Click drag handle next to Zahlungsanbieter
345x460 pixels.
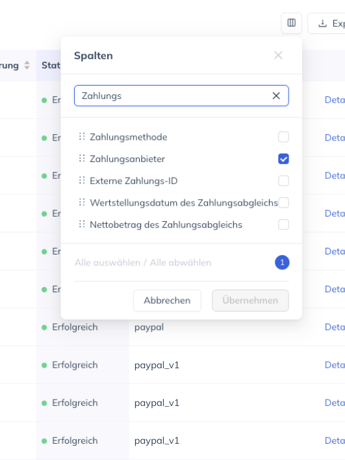tap(82, 158)
